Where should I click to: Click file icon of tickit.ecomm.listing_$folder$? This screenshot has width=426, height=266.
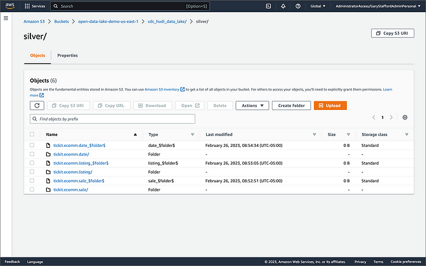click(x=48, y=163)
